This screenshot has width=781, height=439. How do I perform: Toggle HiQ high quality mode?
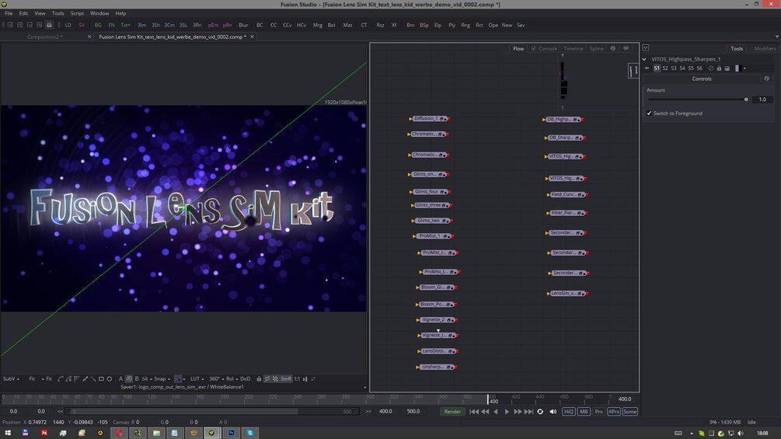coord(568,412)
